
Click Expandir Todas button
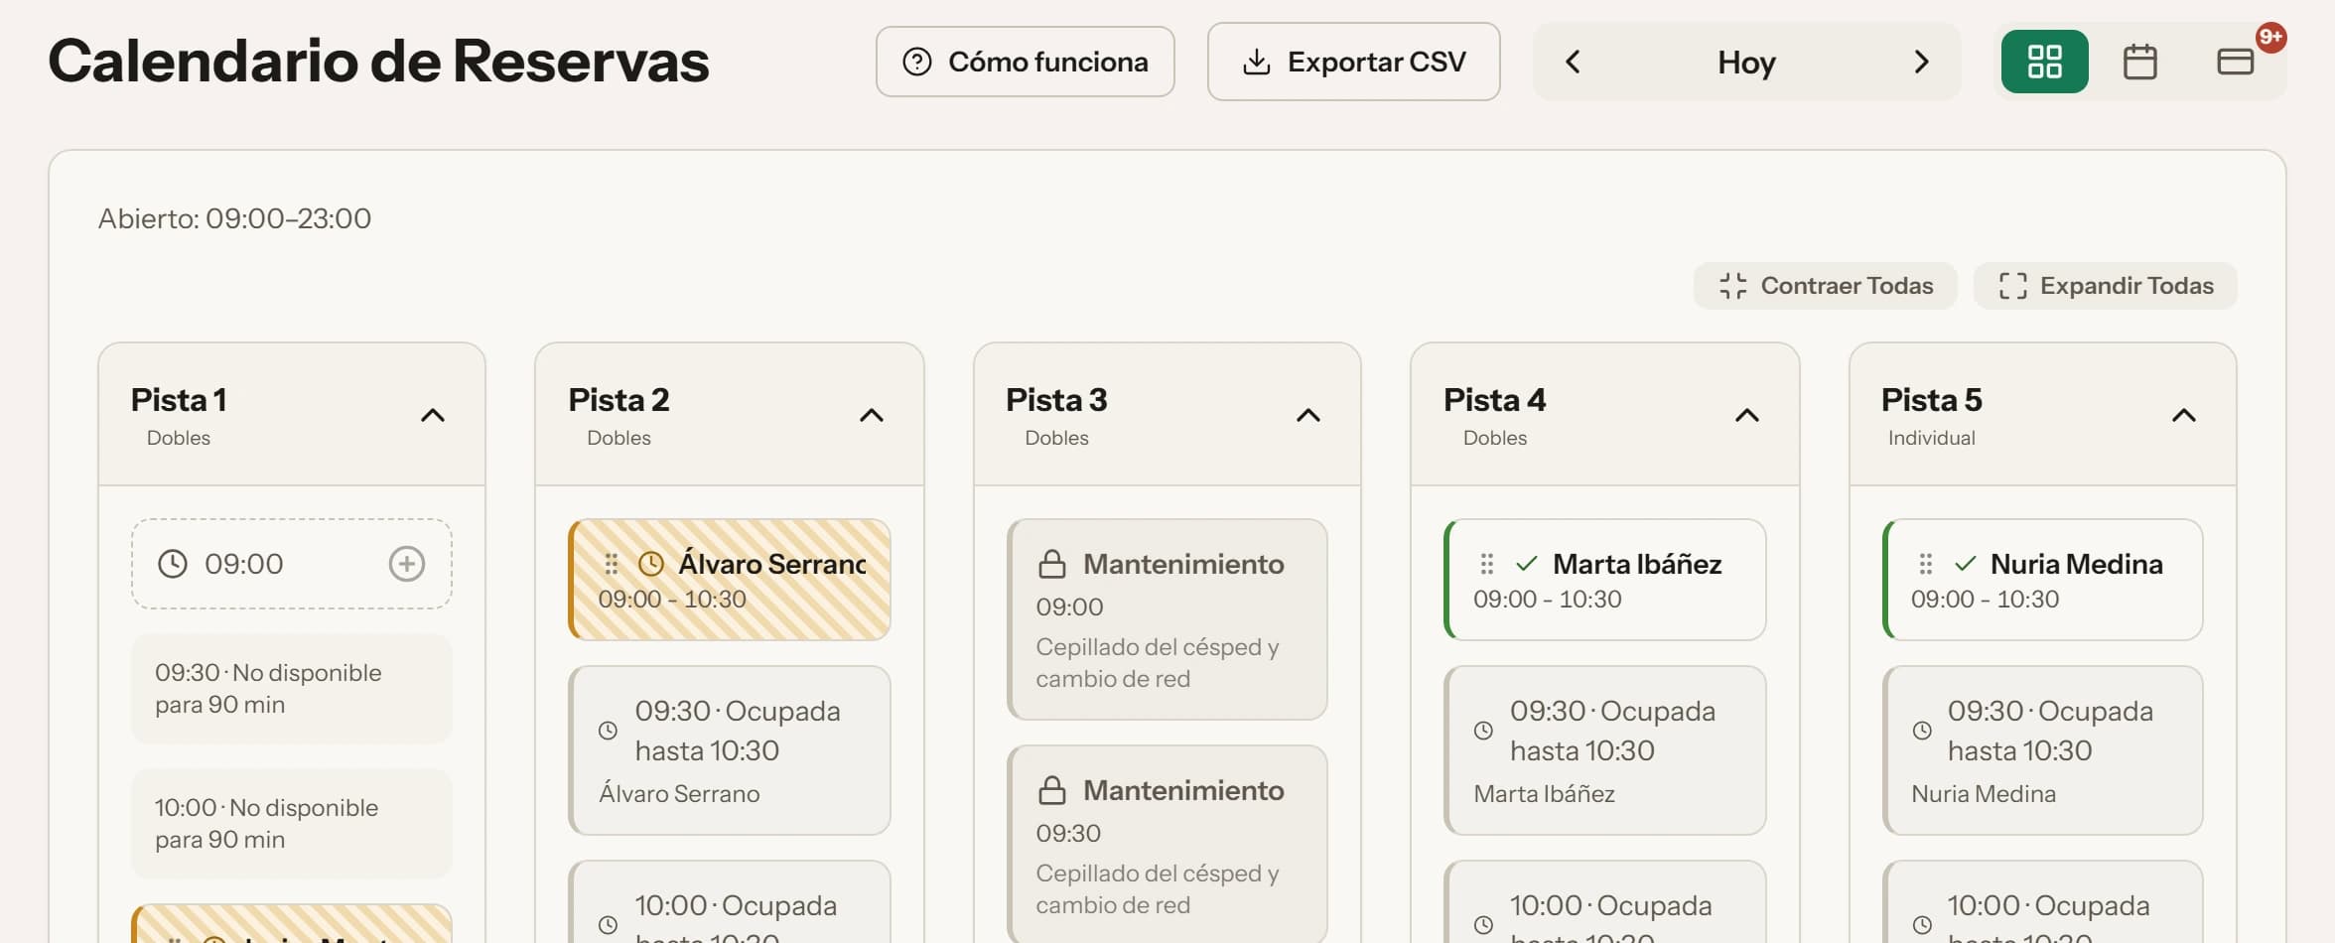pyautogui.click(x=2105, y=286)
